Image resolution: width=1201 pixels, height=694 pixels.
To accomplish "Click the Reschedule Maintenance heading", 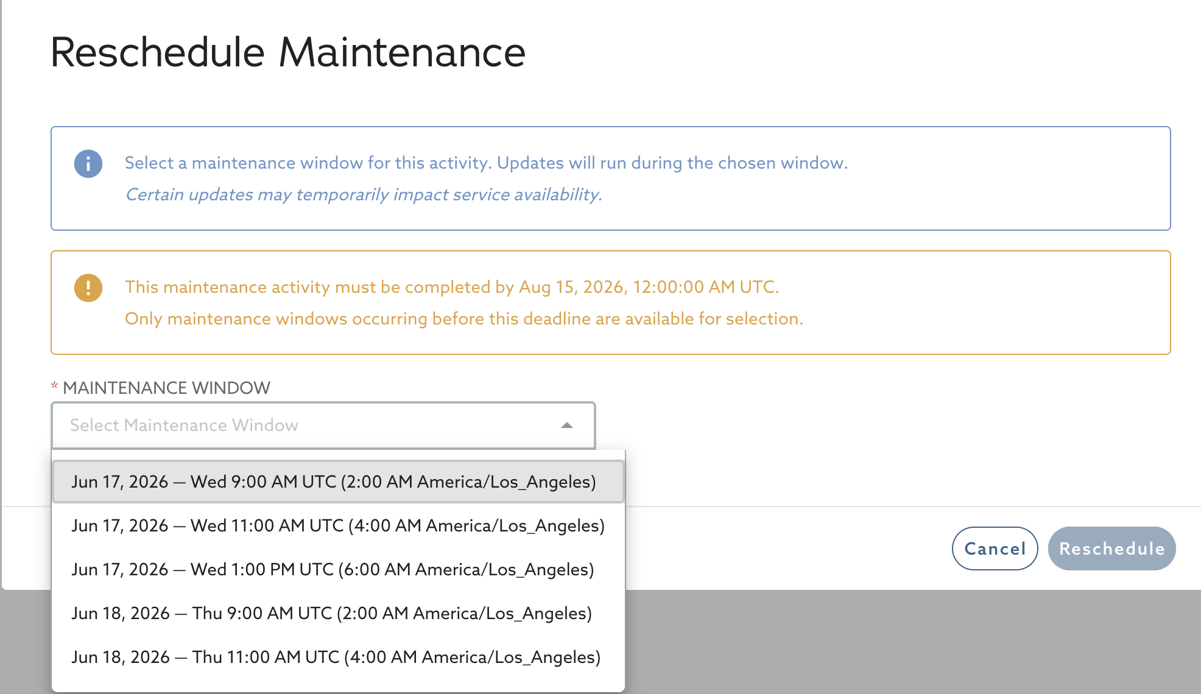I will point(287,52).
